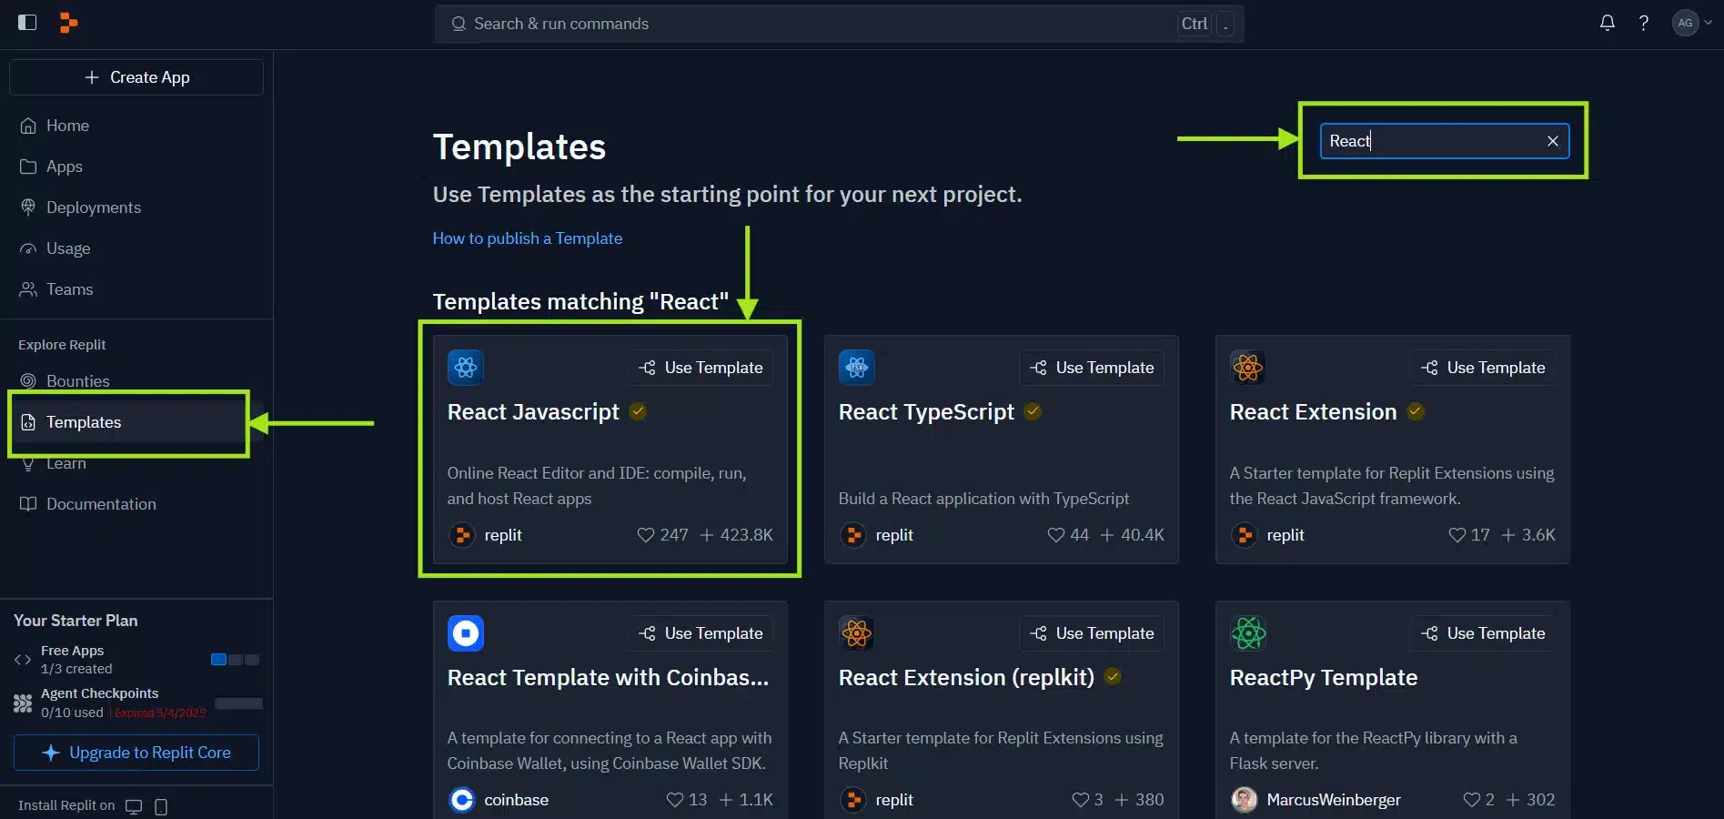1724x819 pixels.
Task: Use Template for ReactPy Template
Action: pyautogui.click(x=1483, y=633)
